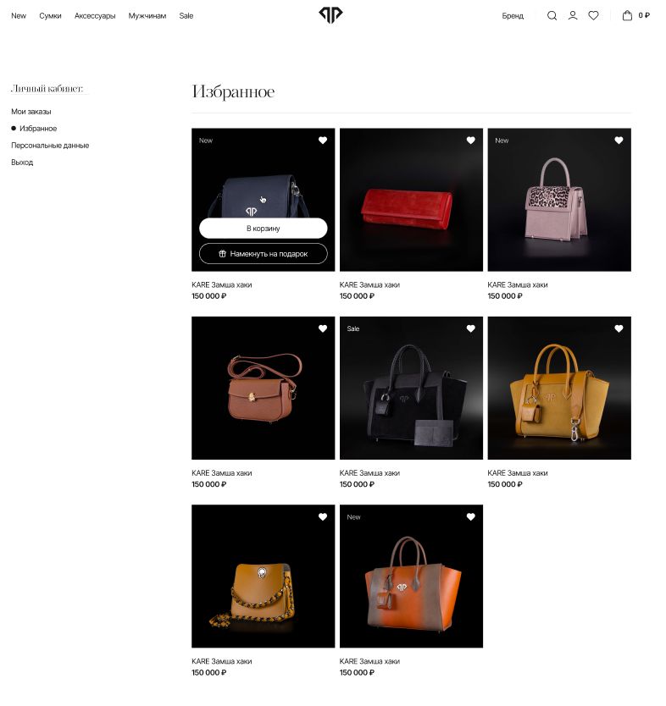Add bag to cart with В корзину

(264, 229)
